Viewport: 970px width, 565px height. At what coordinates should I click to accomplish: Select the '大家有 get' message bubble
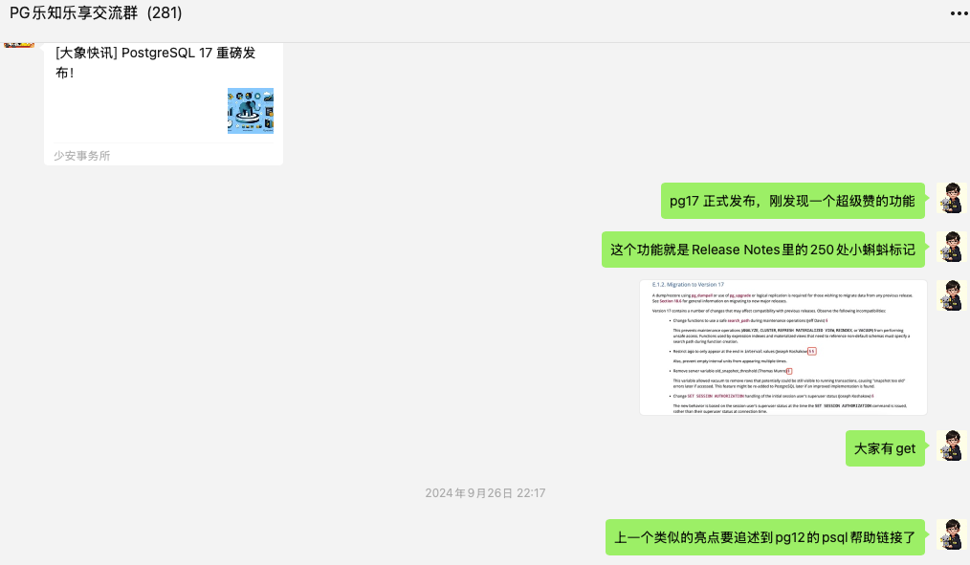pyautogui.click(x=885, y=448)
